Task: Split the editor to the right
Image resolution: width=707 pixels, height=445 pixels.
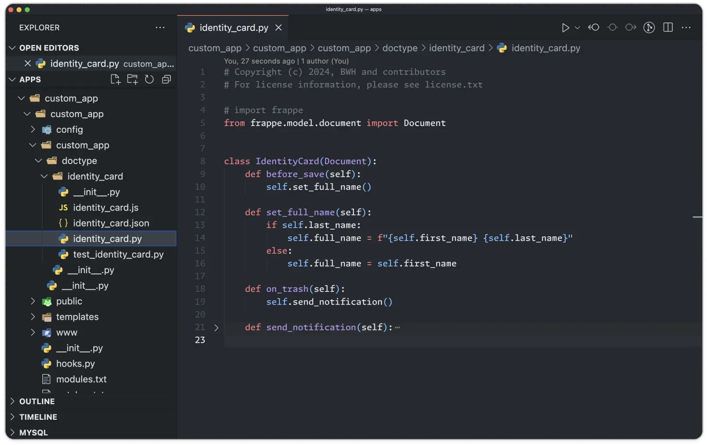Action: (668, 27)
